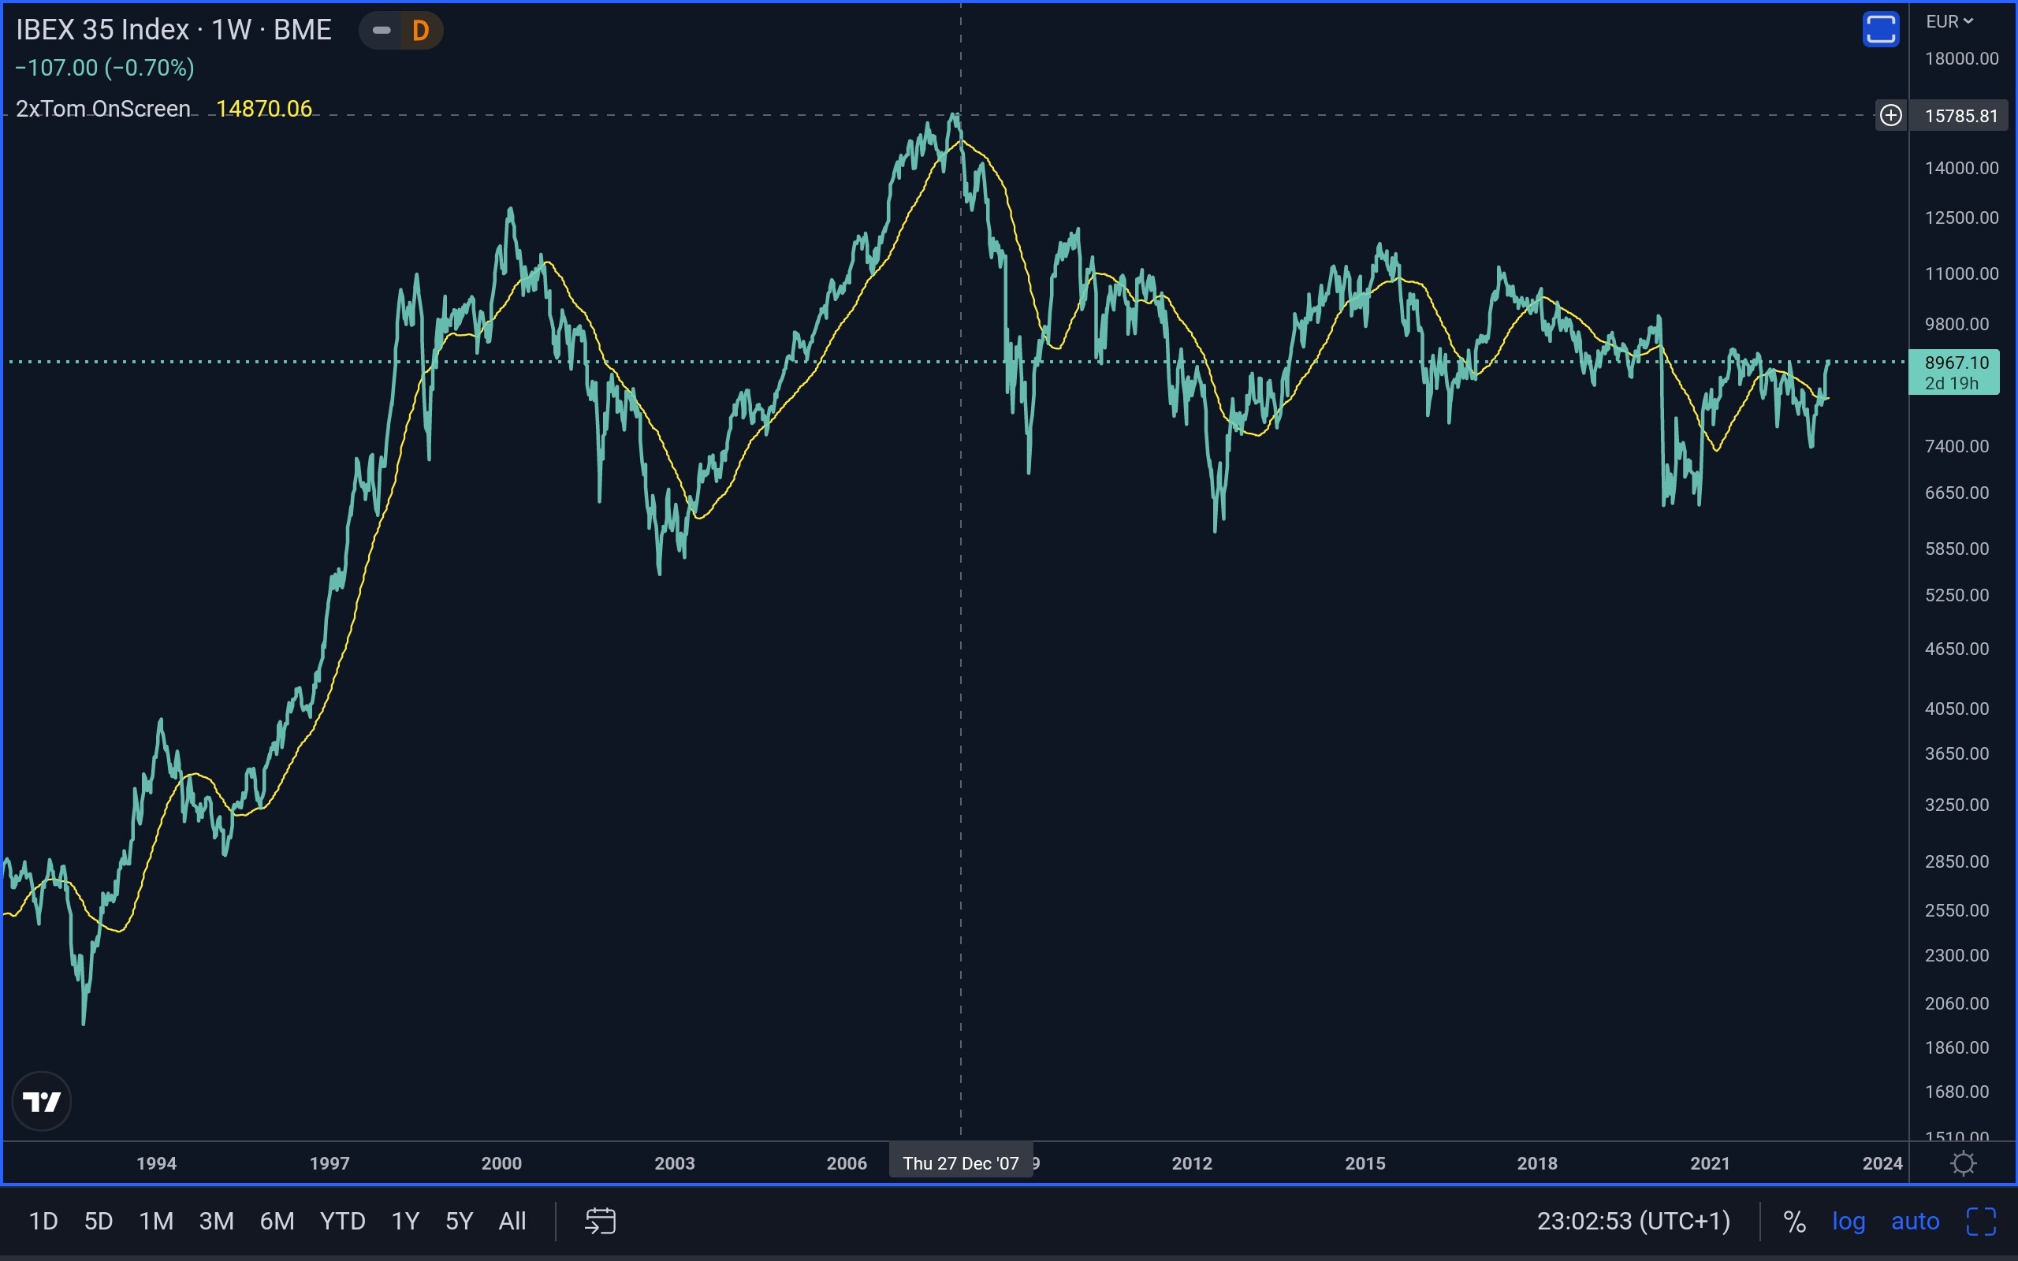The height and width of the screenshot is (1261, 2018).
Task: Switch to YTD range
Action: [343, 1221]
